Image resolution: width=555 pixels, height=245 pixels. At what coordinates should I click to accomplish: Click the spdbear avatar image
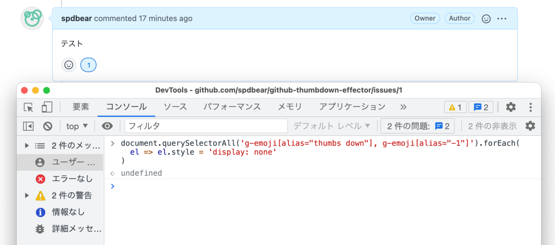pos(32,18)
